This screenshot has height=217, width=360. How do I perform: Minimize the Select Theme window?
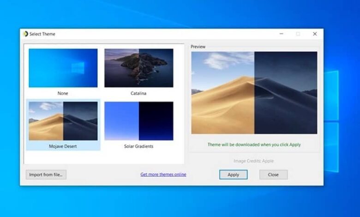click(281, 34)
